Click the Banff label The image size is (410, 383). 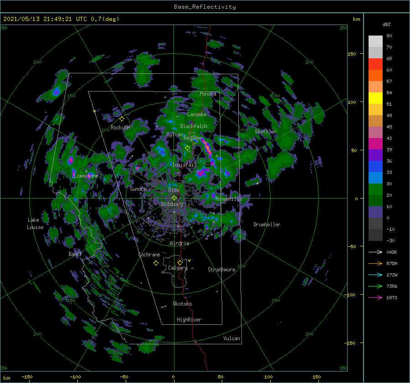(75, 254)
